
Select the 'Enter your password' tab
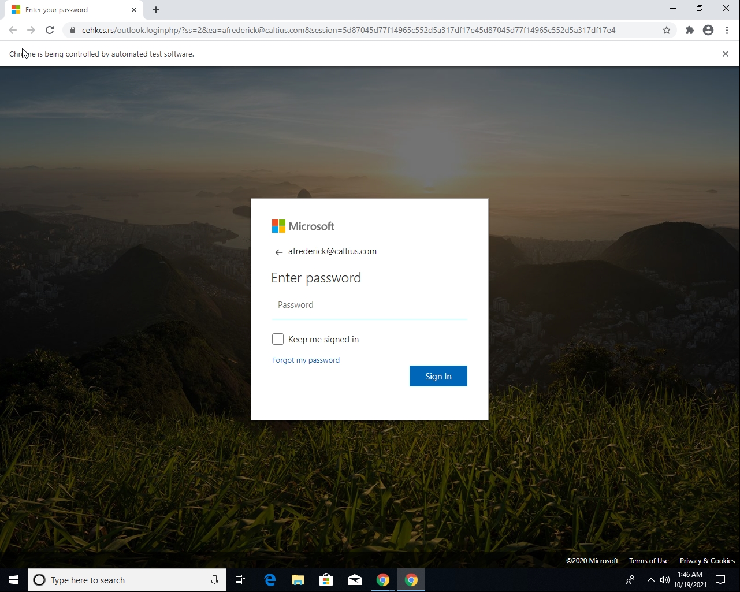74,10
